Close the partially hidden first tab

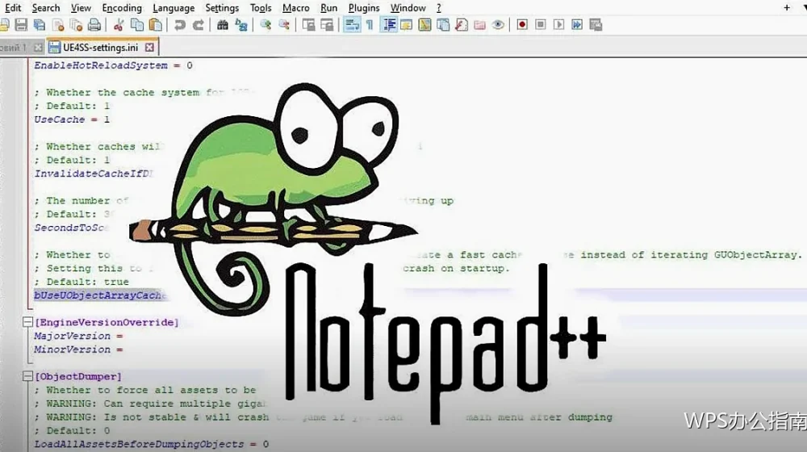coord(38,48)
